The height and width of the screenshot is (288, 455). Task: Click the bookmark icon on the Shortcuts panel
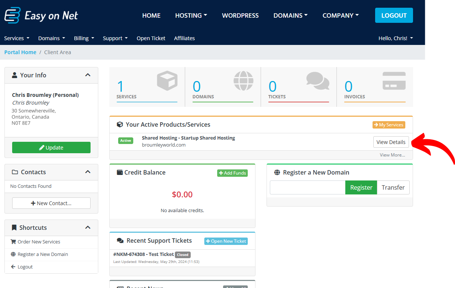14,227
